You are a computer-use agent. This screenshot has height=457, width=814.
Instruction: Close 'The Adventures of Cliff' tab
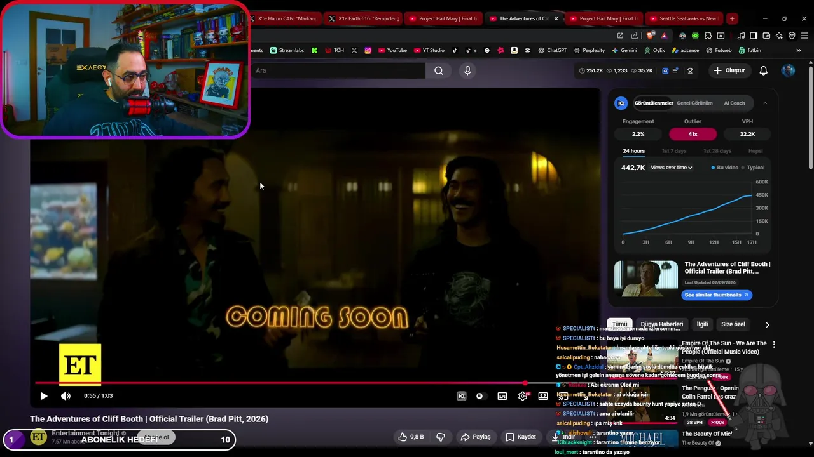[556, 18]
